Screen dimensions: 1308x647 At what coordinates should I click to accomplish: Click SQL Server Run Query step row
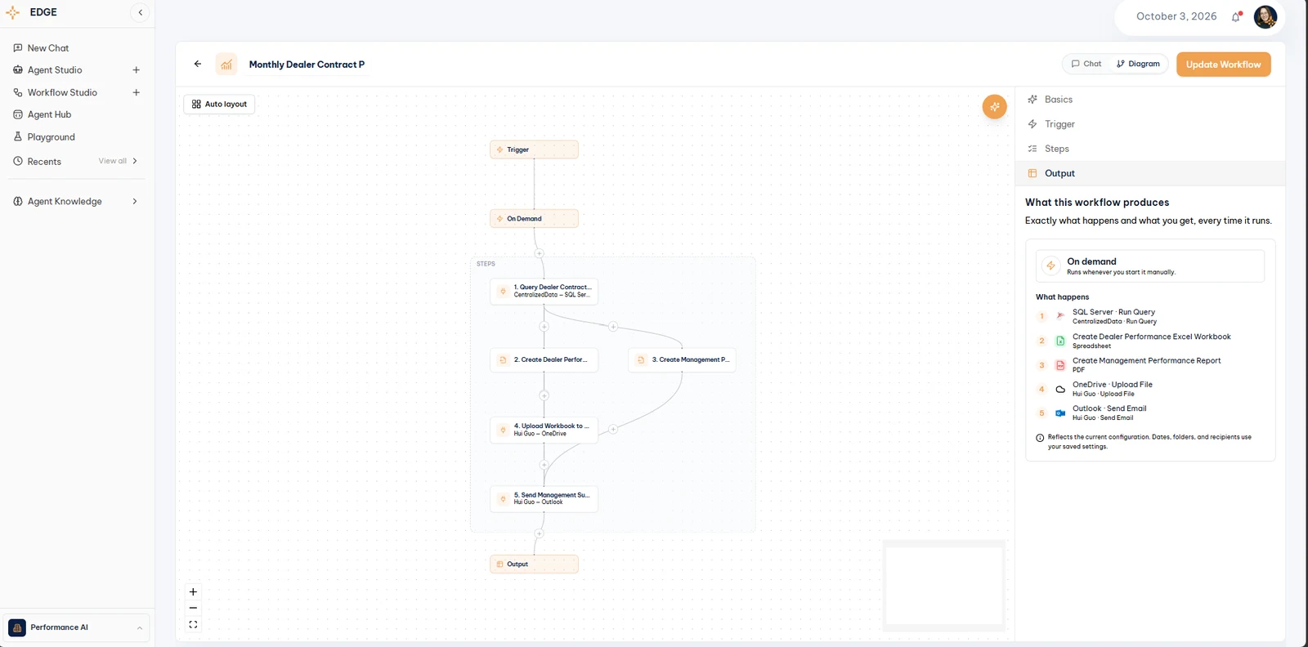(x=1149, y=317)
